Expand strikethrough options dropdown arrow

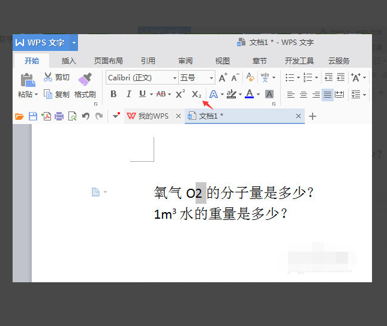coord(169,94)
